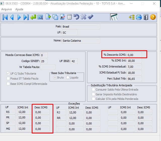Click the window app icon in title bar

click(2, 4)
